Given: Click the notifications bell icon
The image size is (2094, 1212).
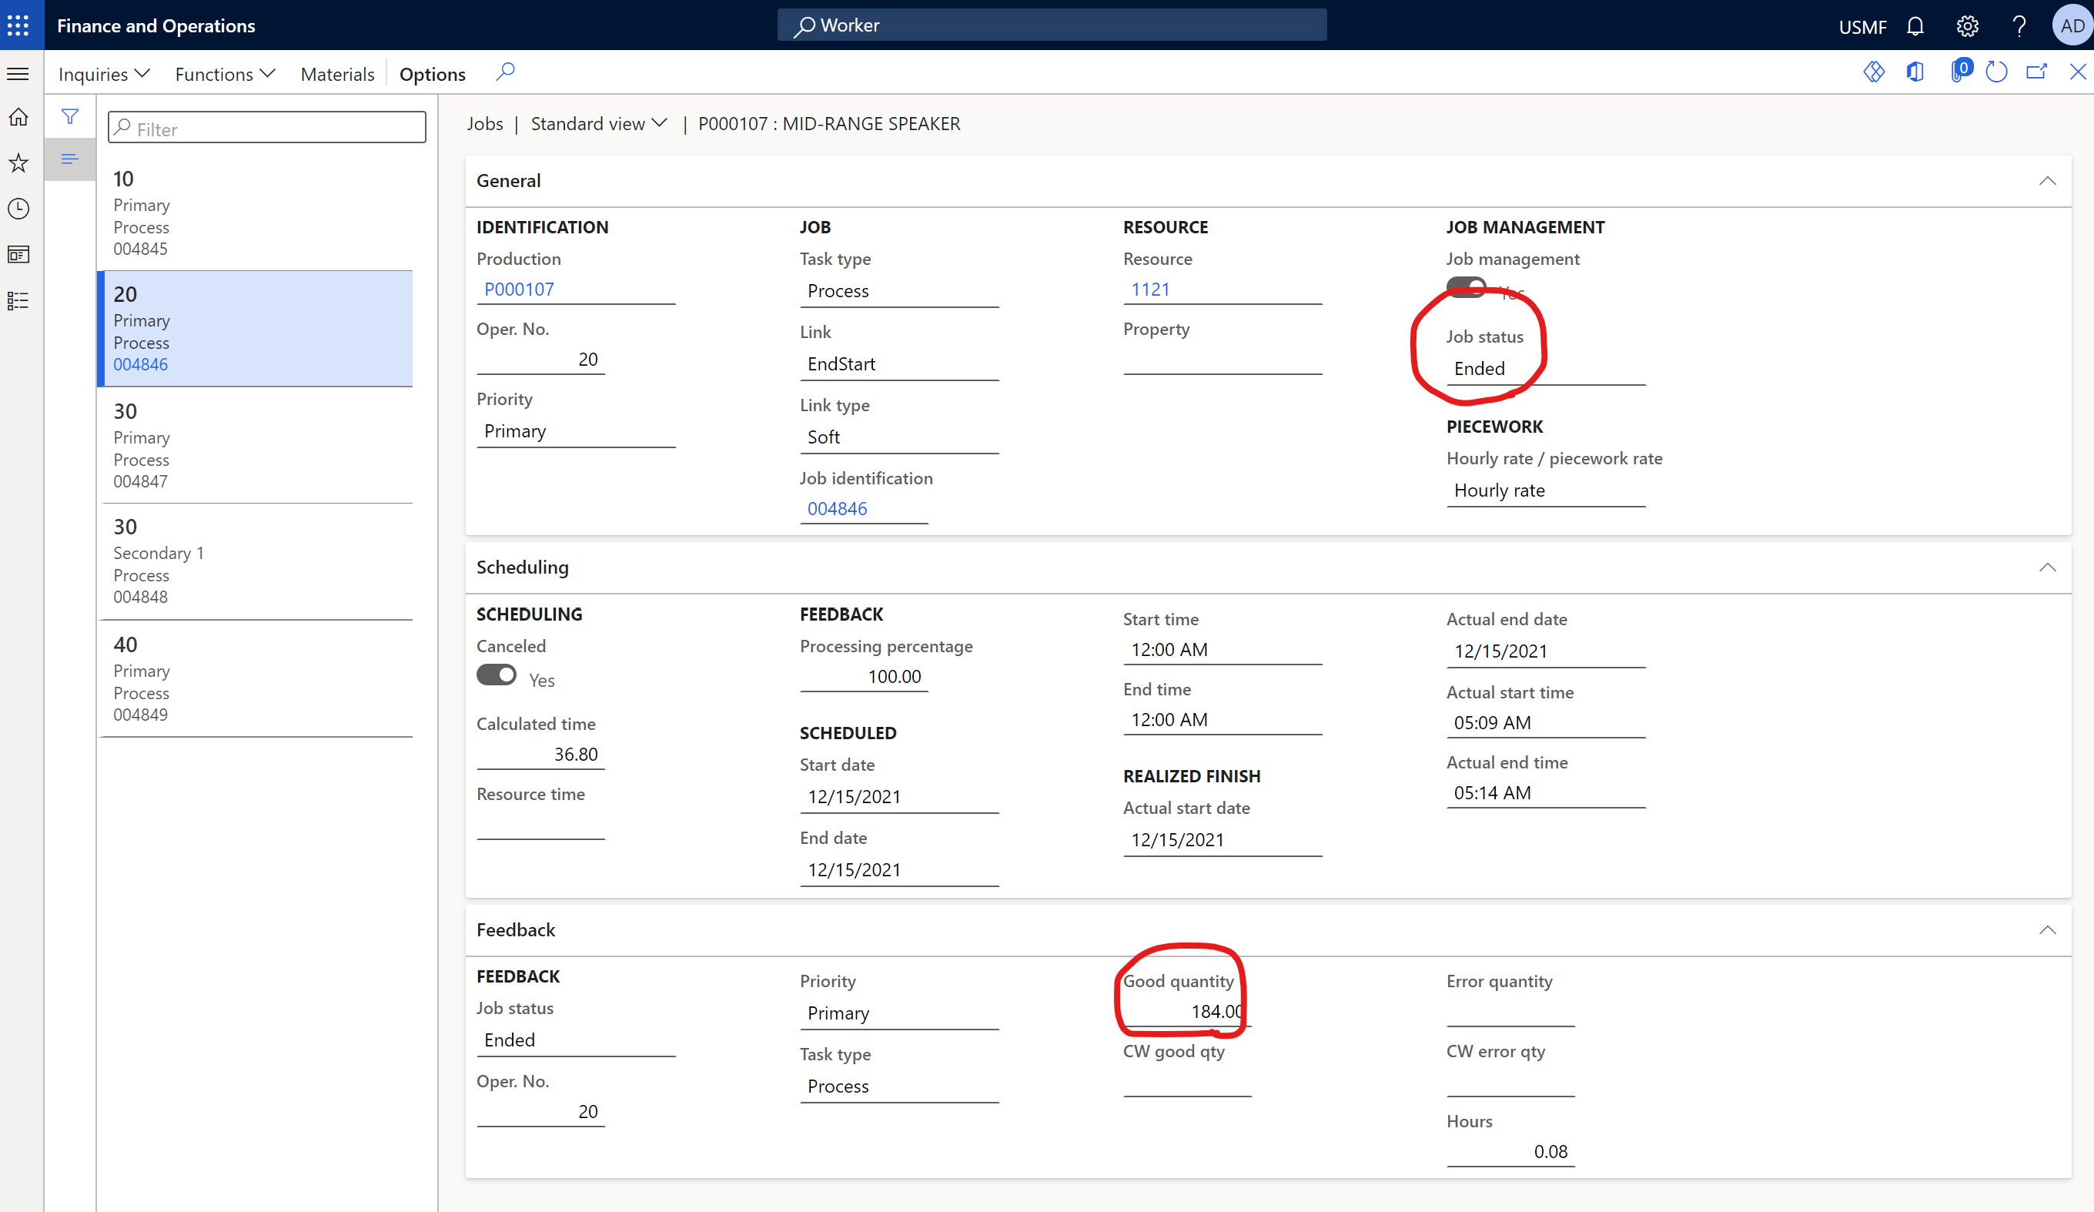Looking at the screenshot, I should pos(1915,25).
